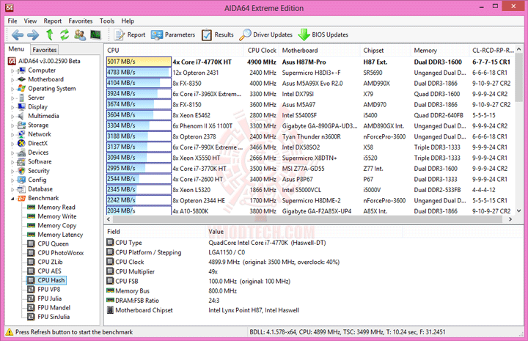This screenshot has height=341, width=528.
Task: Go back with the blue left arrow
Action: point(18,34)
